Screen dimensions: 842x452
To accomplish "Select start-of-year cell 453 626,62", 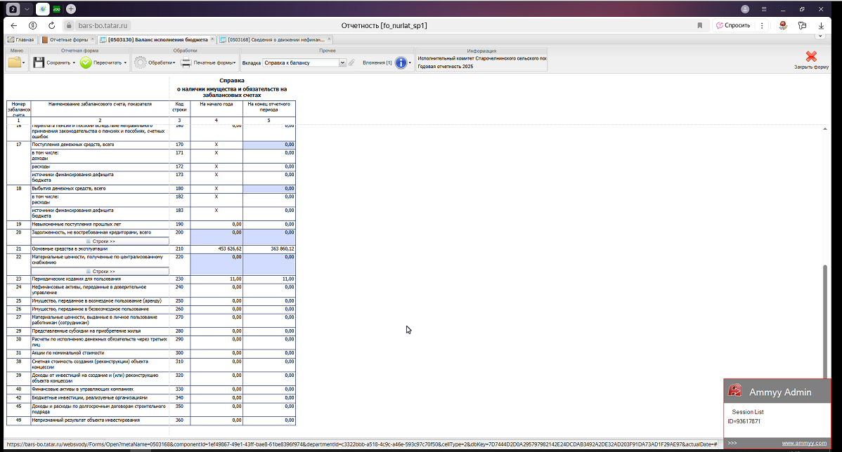I will point(216,248).
